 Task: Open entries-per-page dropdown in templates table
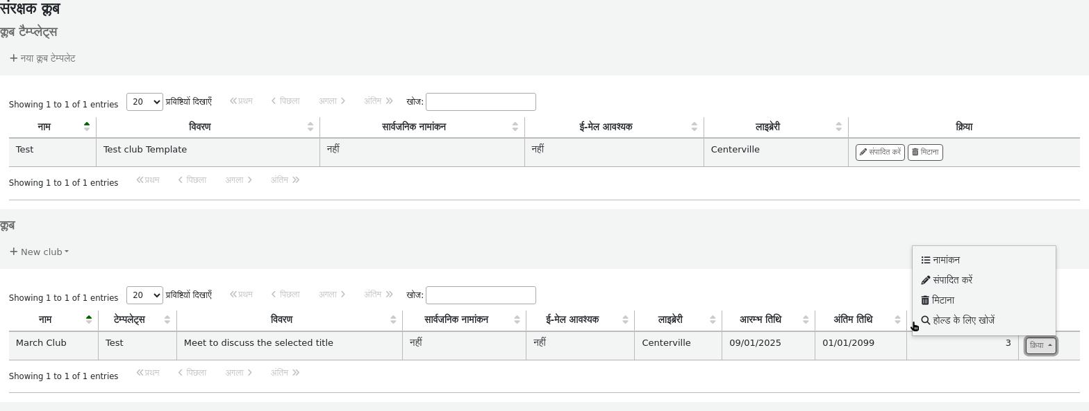pos(144,102)
